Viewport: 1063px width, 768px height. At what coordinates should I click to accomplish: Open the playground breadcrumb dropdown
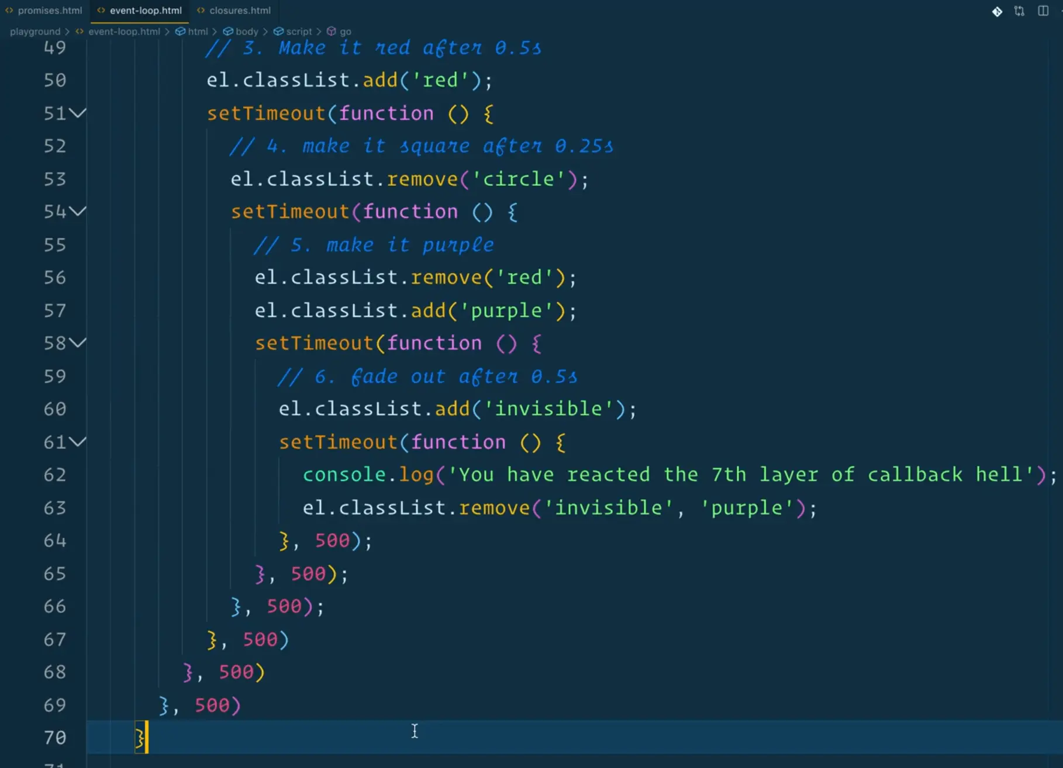pos(35,31)
